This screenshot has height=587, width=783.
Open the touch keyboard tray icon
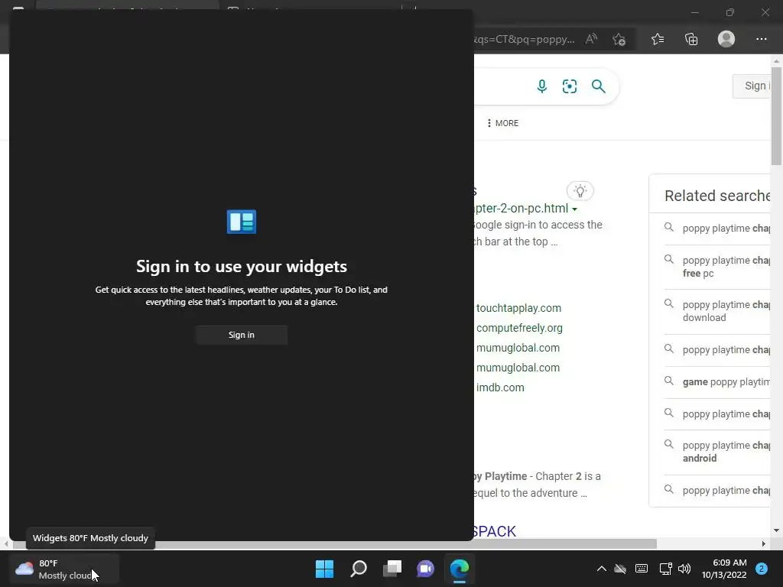(642, 569)
